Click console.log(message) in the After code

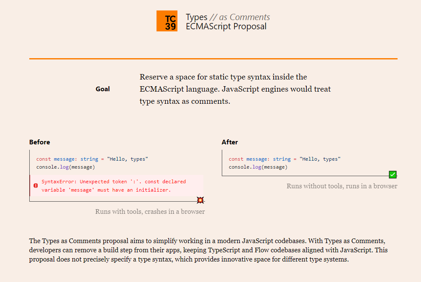coord(258,167)
